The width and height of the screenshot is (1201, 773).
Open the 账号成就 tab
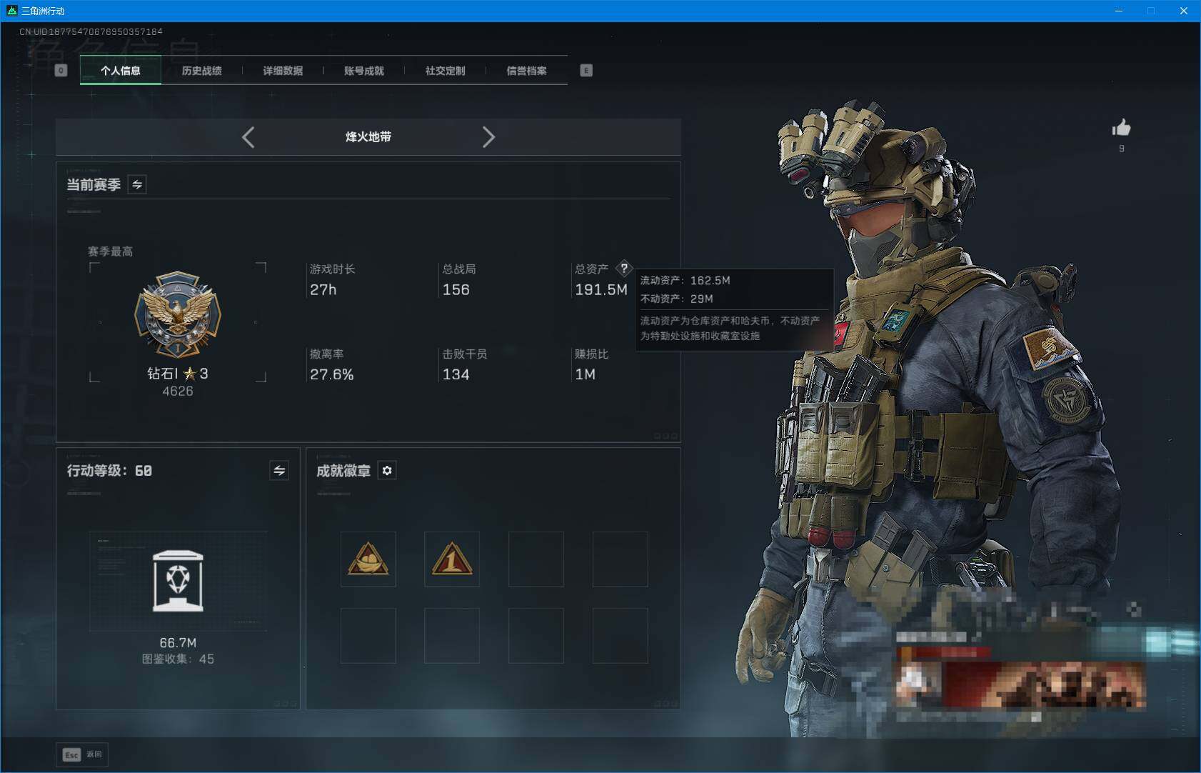(364, 71)
